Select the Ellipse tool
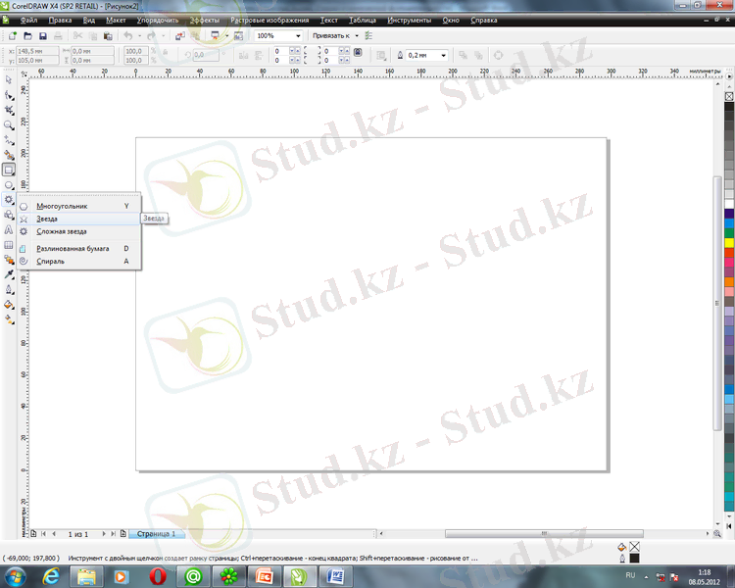 [9, 185]
